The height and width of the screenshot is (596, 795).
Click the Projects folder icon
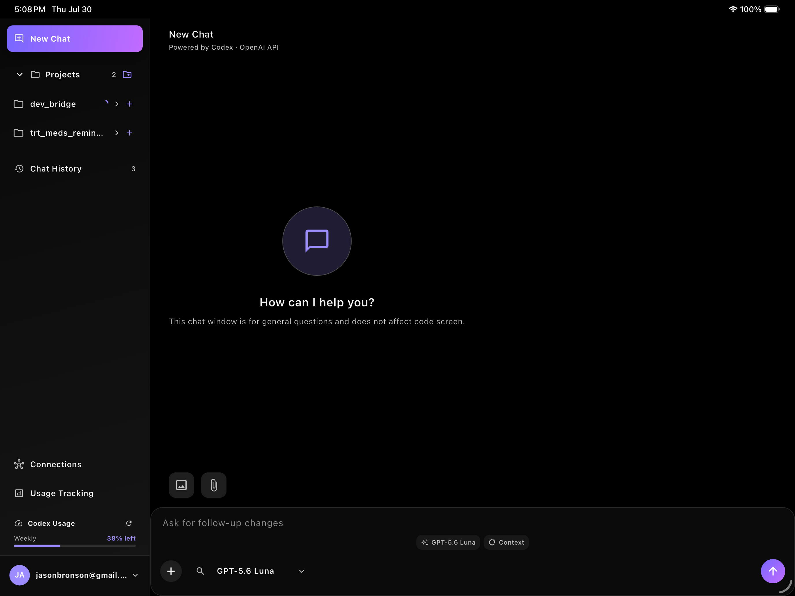35,74
